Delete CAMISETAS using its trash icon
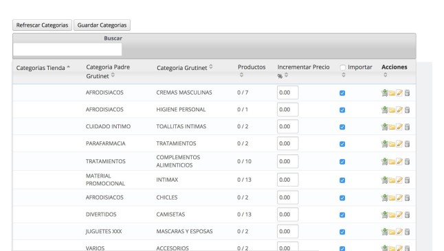The width and height of the screenshot is (444, 251). coord(407,215)
